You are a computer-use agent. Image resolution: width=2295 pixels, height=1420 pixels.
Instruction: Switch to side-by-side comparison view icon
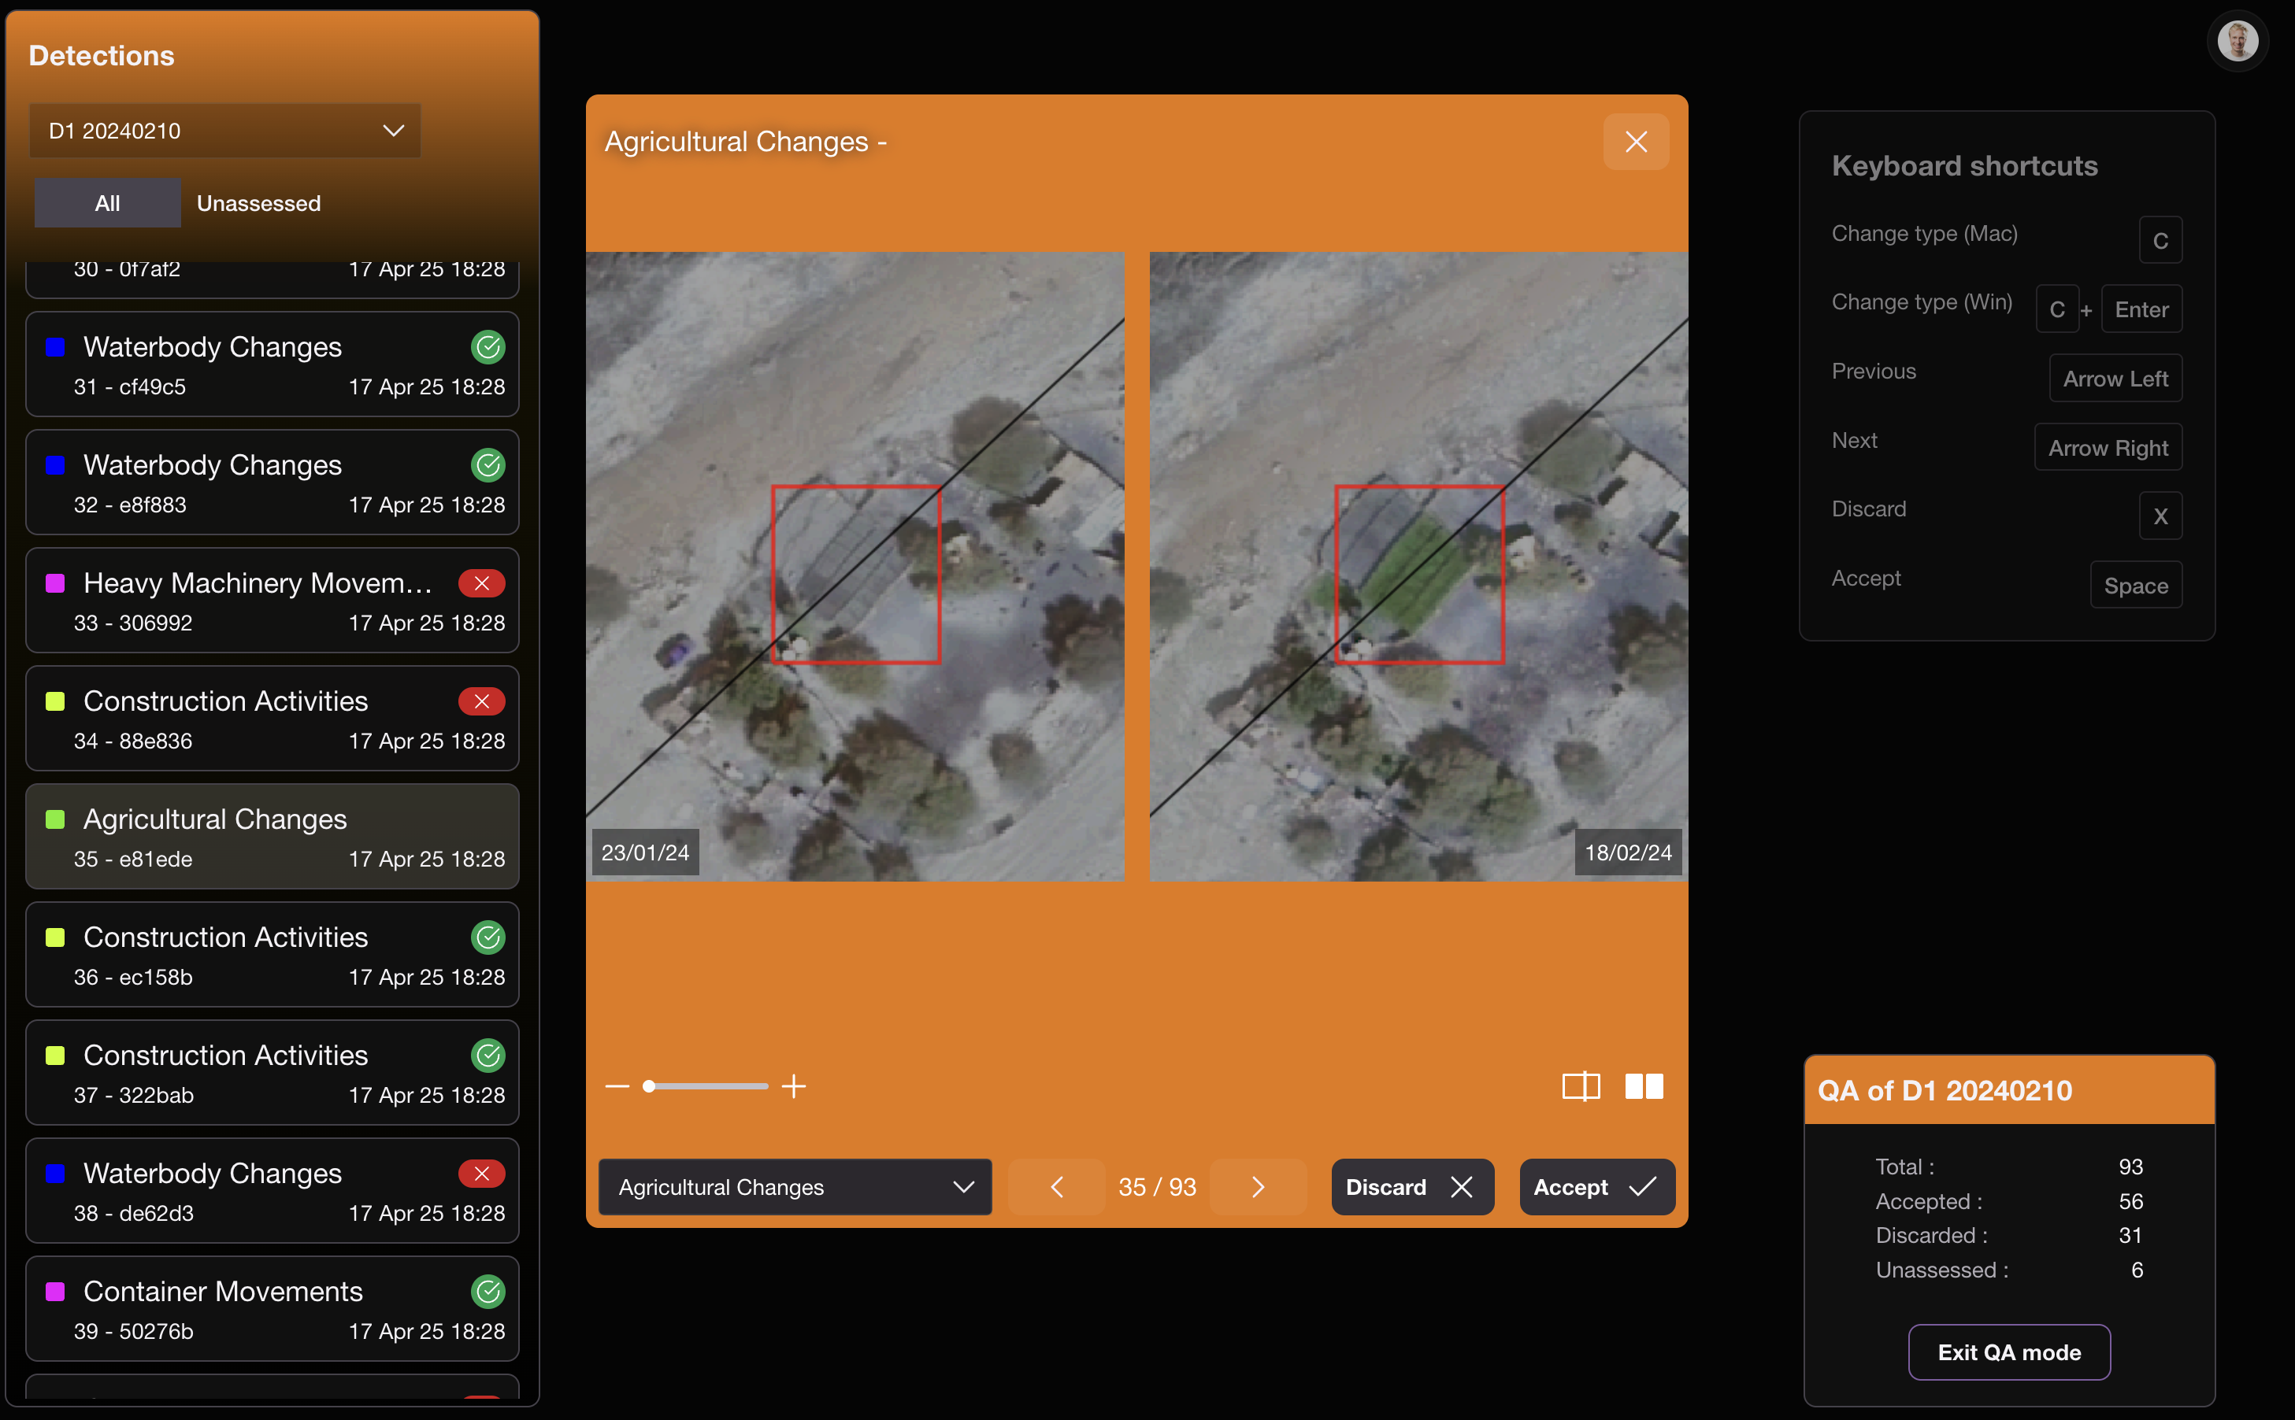click(1644, 1086)
